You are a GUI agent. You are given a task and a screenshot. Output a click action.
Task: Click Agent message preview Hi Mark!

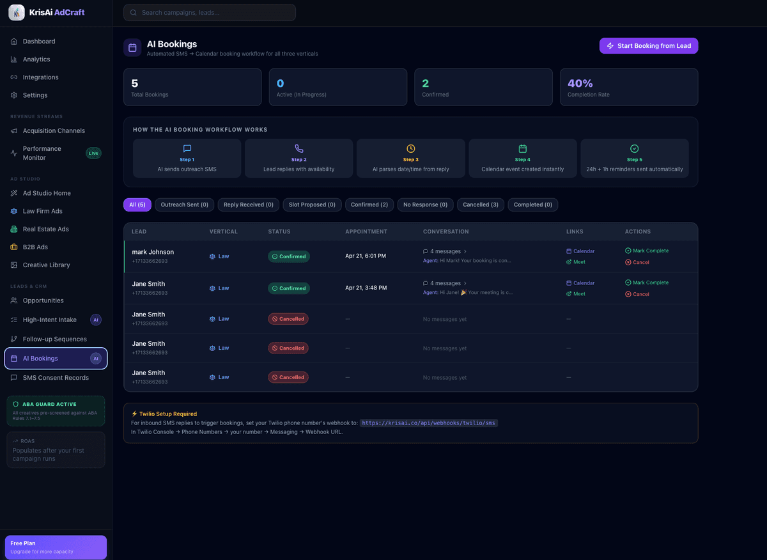coord(467,261)
